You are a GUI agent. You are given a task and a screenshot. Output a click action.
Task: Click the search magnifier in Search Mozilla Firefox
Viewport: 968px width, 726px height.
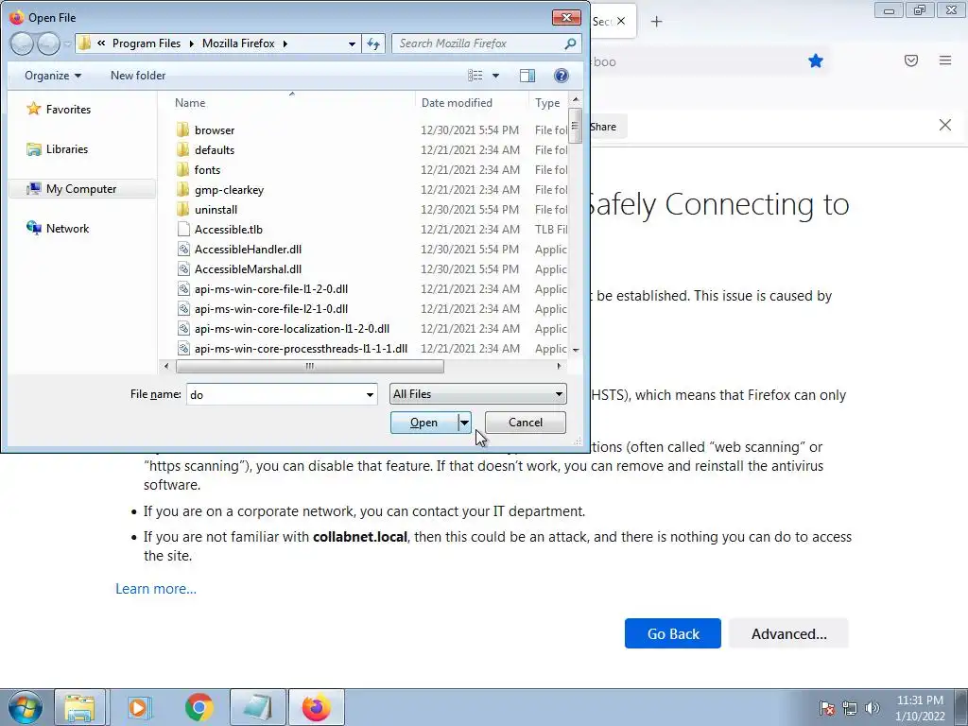[570, 43]
